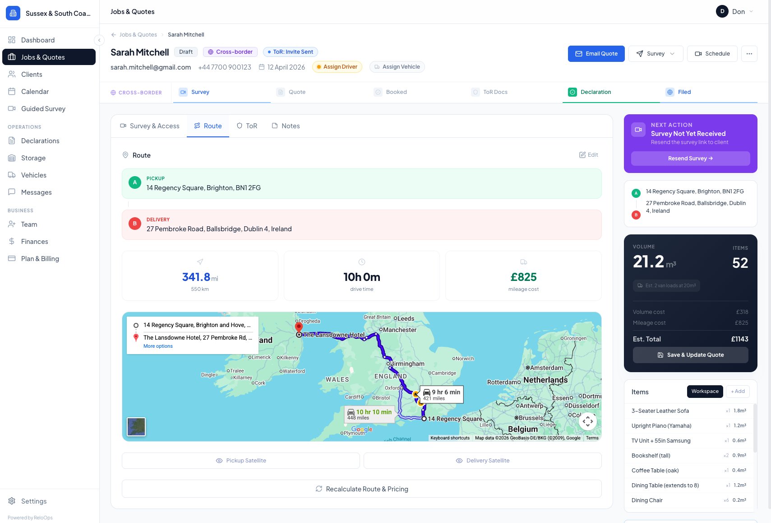
Task: Click the Edit icon on the Route card
Action: [588, 155]
